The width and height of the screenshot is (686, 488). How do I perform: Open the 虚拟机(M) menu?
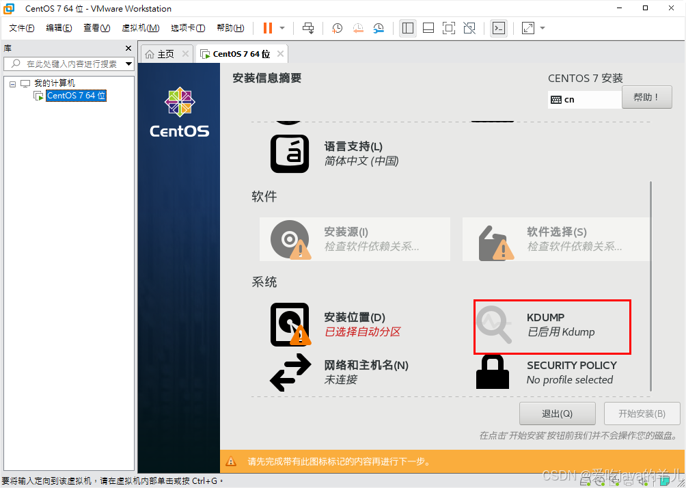point(141,28)
